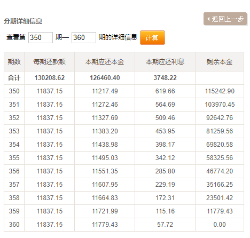Select the 剩余本金 column header
Screen dimensions: 250x238
coord(220,62)
